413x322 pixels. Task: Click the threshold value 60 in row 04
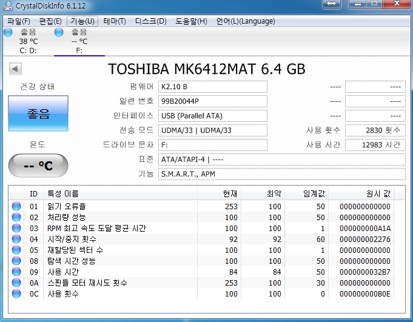pyautogui.click(x=321, y=240)
